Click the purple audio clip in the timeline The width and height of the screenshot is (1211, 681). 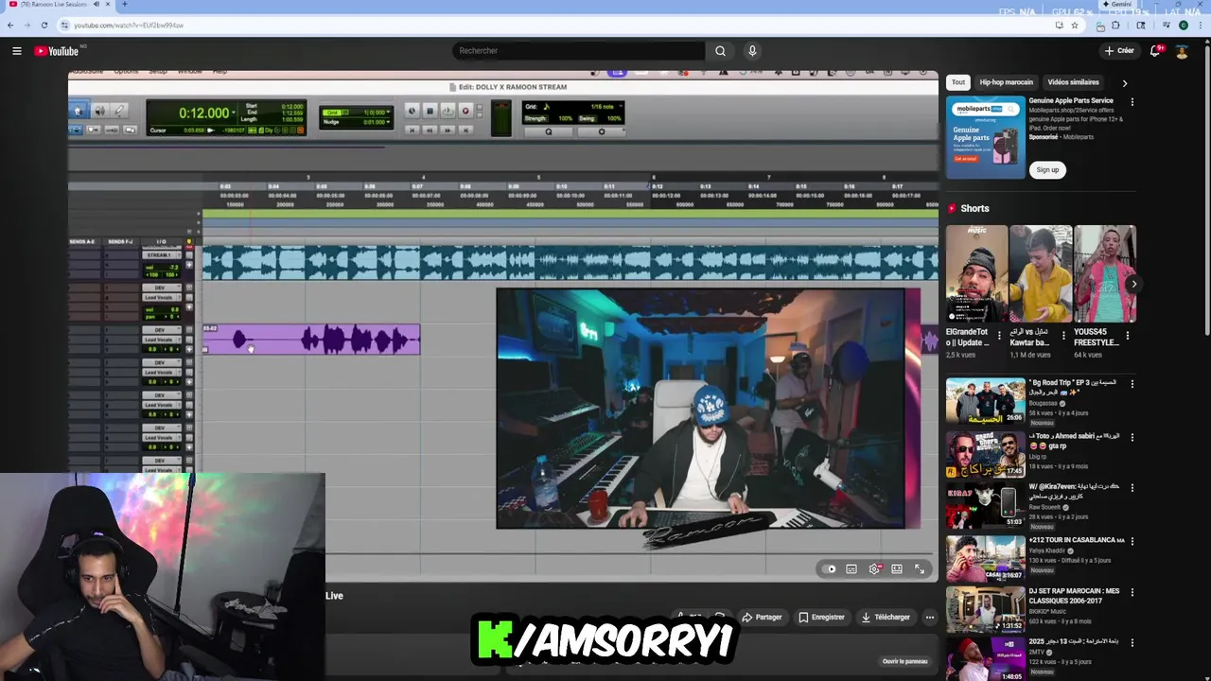(311, 340)
